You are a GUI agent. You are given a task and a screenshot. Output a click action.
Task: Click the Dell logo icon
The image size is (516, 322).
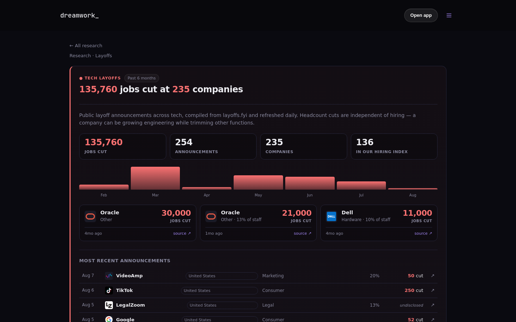coord(331,216)
